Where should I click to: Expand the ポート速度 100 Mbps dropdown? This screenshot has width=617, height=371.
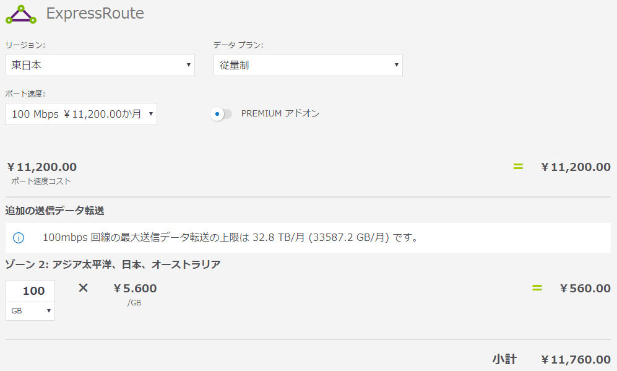(x=81, y=114)
